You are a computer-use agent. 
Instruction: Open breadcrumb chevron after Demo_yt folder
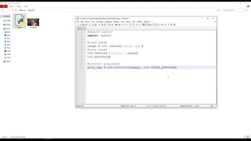coord(27,10)
